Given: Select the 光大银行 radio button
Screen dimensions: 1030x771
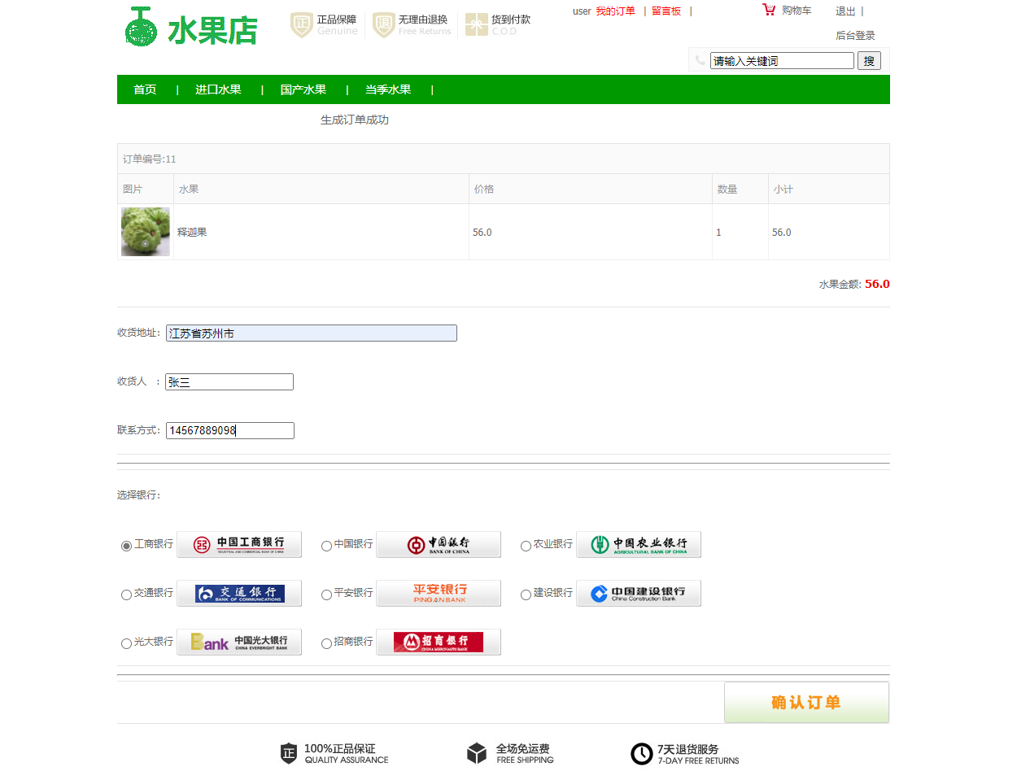Looking at the screenshot, I should coord(126,643).
